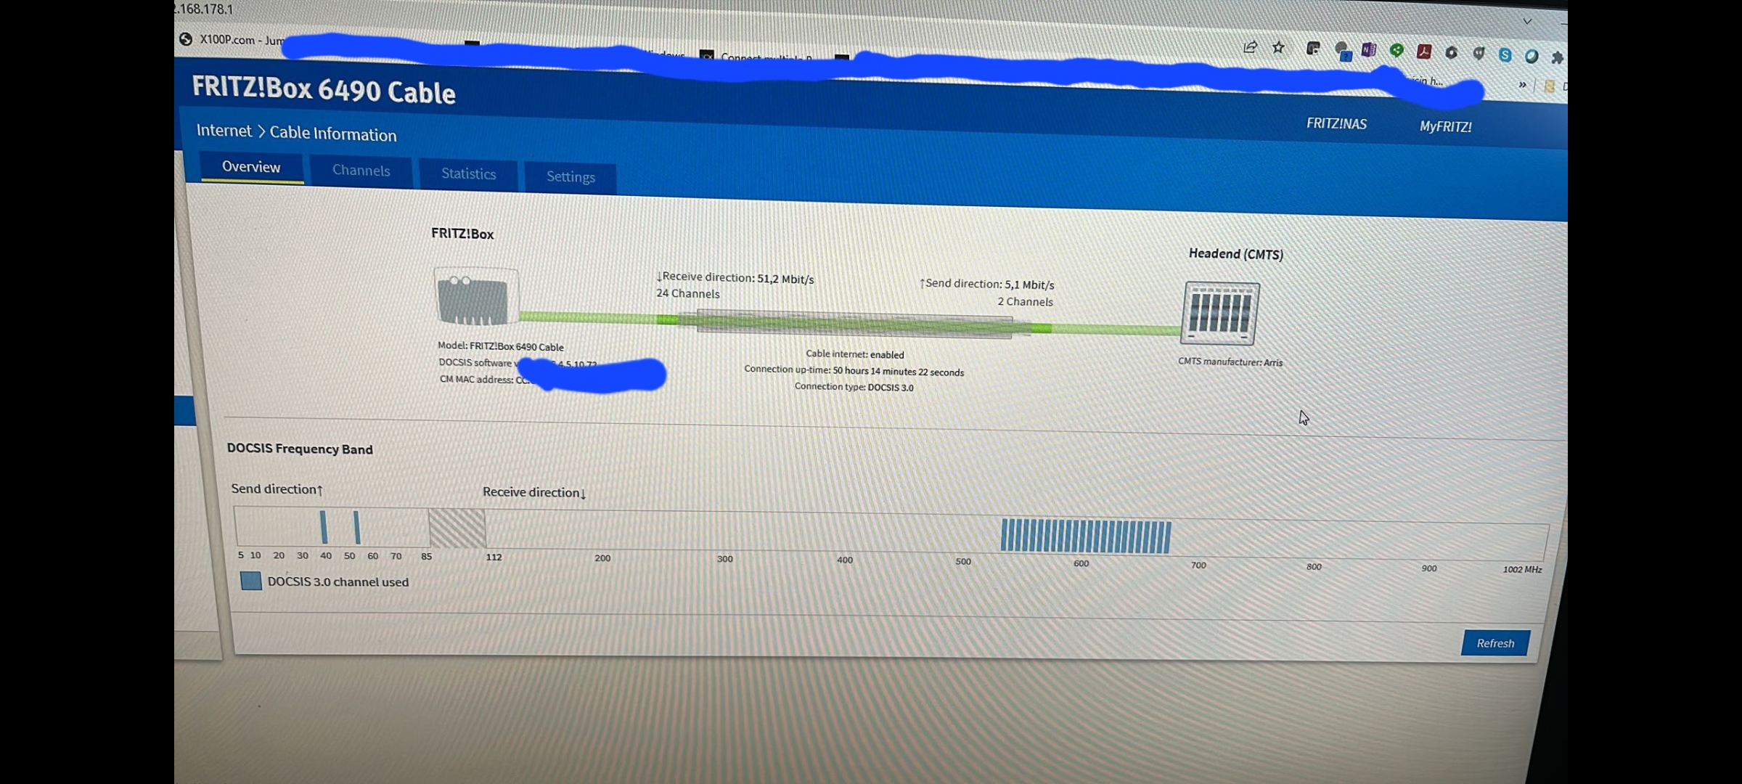Open the OneNote extension icon
This screenshot has width=1742, height=784.
1369,50
